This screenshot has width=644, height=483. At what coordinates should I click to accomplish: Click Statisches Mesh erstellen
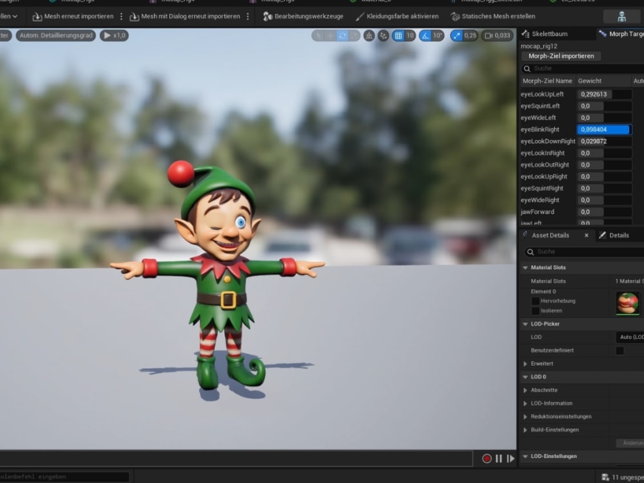(493, 17)
